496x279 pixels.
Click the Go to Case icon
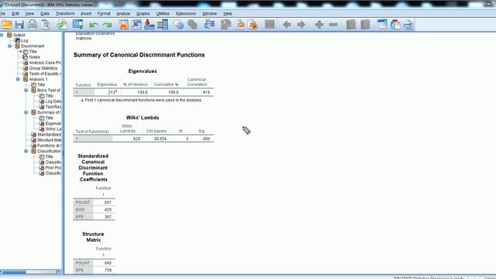[x=136, y=24]
